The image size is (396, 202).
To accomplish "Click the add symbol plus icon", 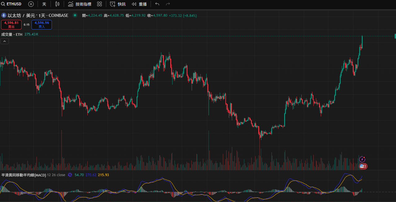I will pyautogui.click(x=31, y=4).
